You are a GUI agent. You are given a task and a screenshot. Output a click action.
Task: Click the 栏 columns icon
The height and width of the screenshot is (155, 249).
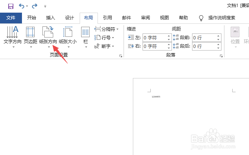click(86, 32)
